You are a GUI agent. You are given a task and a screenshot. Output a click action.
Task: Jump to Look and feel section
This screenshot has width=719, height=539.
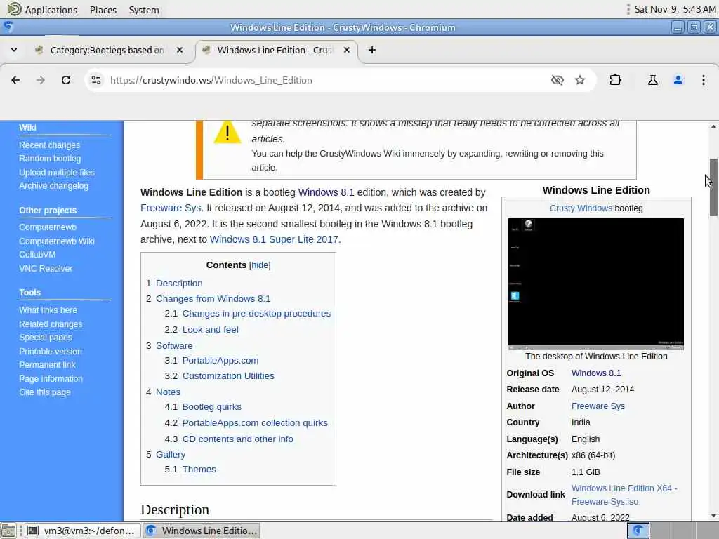coord(211,330)
